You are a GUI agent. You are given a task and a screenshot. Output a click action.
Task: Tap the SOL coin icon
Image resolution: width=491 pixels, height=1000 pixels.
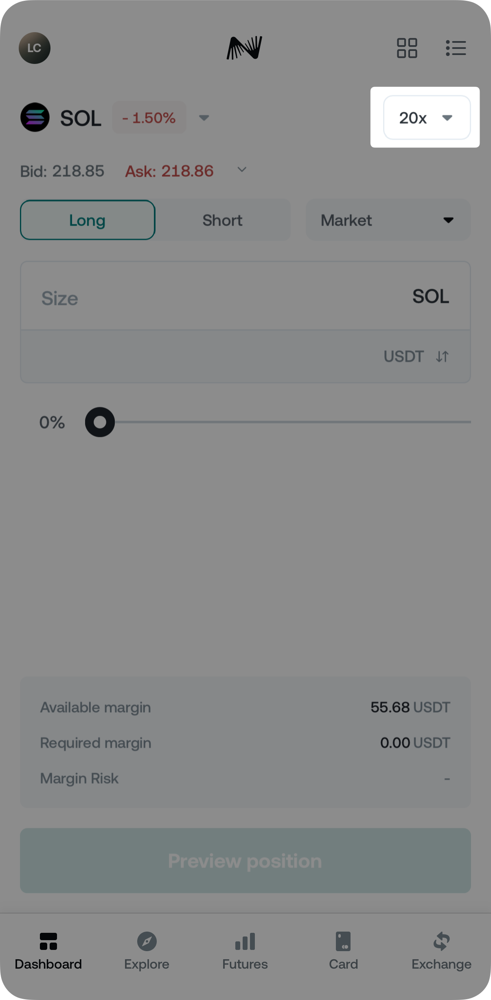(35, 117)
